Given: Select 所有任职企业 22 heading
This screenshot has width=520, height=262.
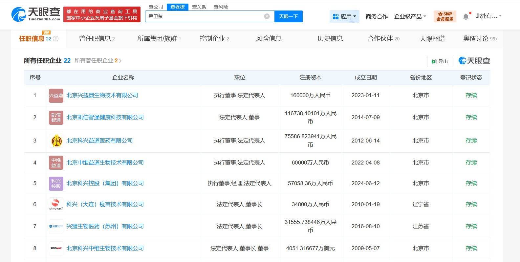Looking at the screenshot, I should click(47, 61).
